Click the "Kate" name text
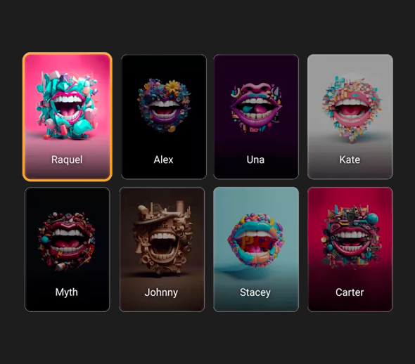 click(x=350, y=160)
